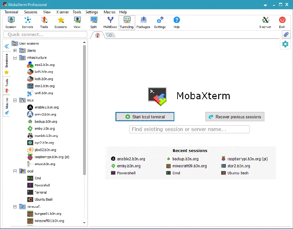The width and height of the screenshot is (293, 229).
Task: Collapse the minecraft folder
Action: click(x=15, y=207)
